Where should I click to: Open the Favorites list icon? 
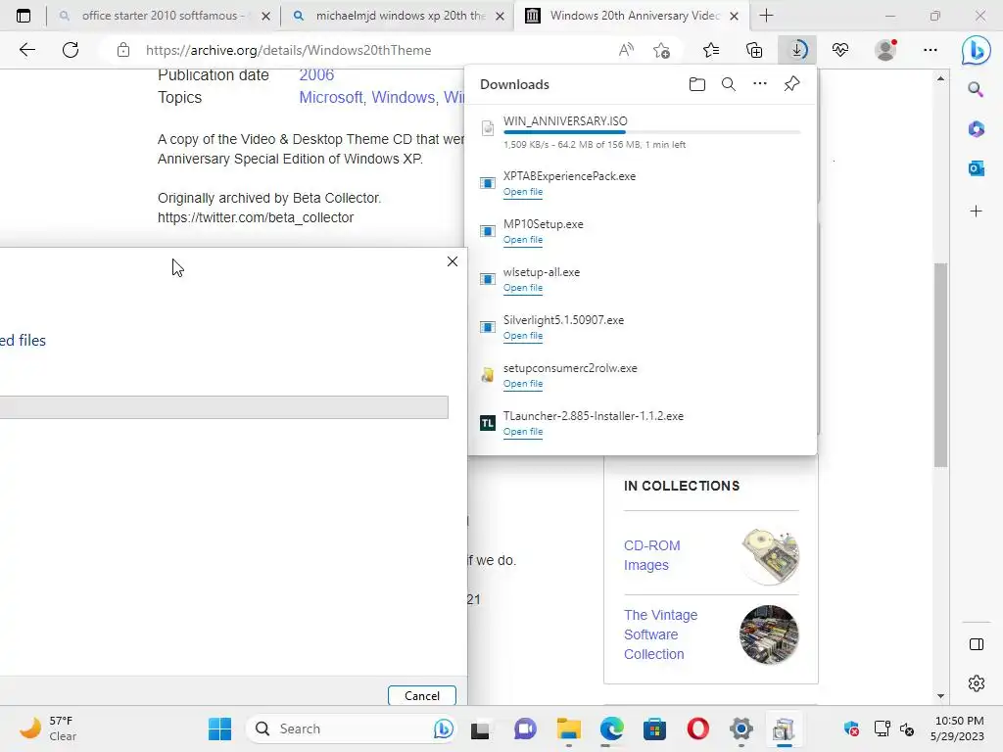(711, 50)
